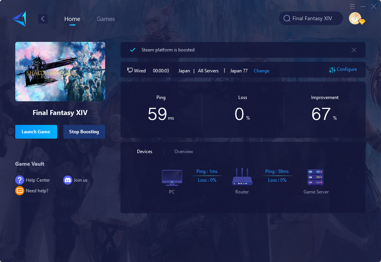381x262 pixels.
Task: Click the Wired label text
Action: pos(140,71)
